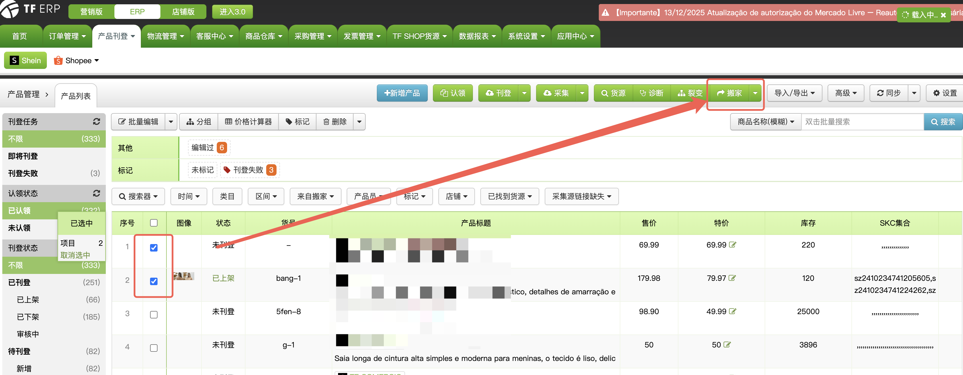The width and height of the screenshot is (963, 375).
Task: Click refresh icon in 认领状态 panel header
Action: pos(97,194)
